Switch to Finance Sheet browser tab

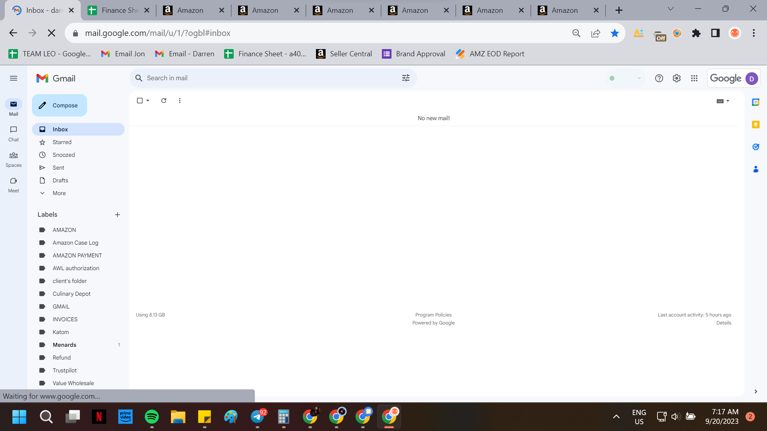(x=118, y=10)
